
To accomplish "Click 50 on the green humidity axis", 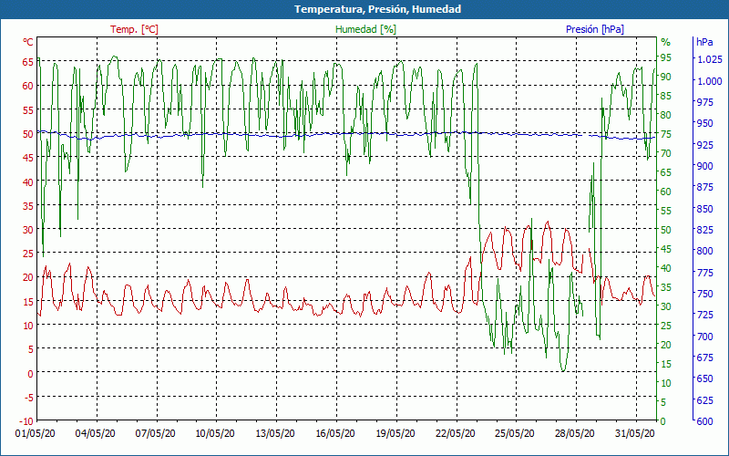I will [666, 230].
